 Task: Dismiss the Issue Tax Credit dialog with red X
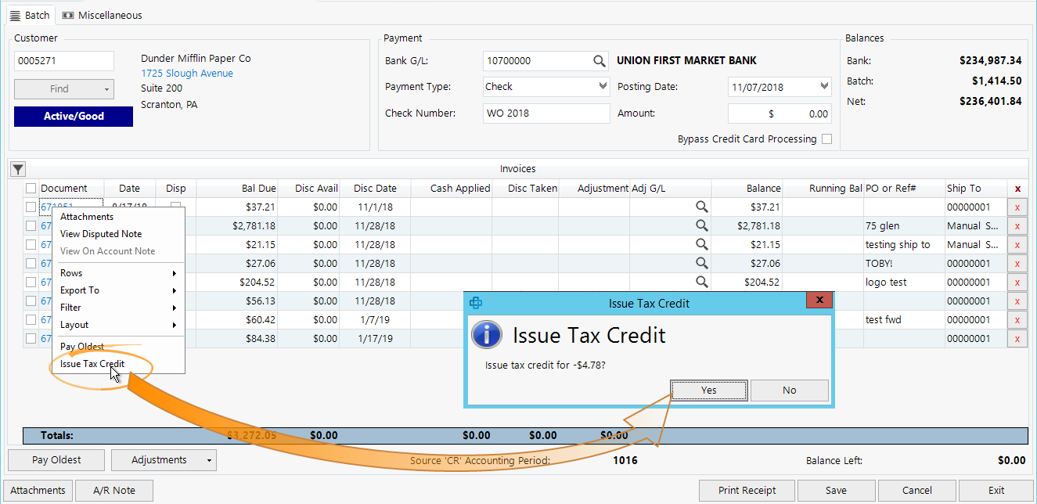tap(819, 300)
